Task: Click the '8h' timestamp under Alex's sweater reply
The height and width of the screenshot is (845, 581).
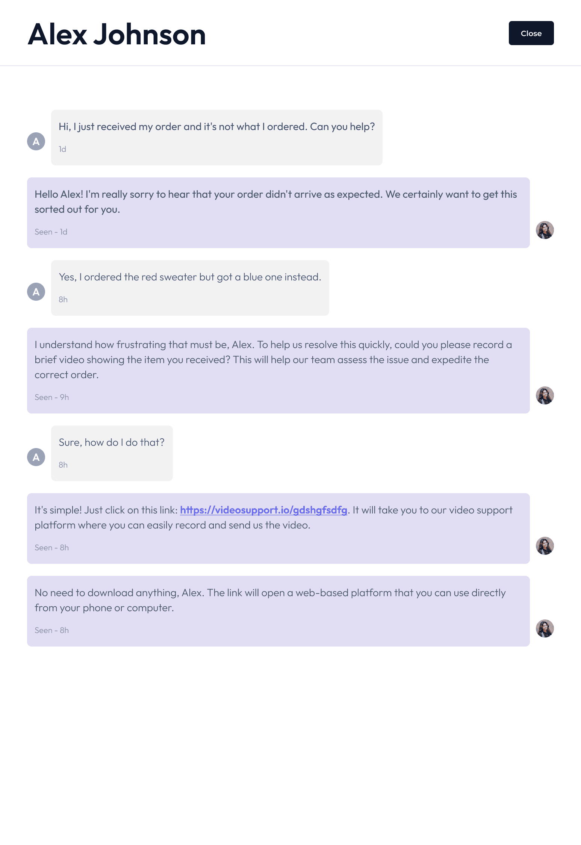Action: click(x=63, y=299)
